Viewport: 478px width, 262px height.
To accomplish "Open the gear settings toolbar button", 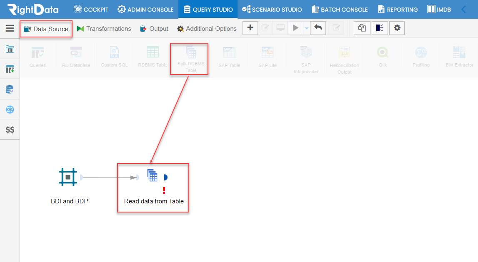I will pos(397,28).
